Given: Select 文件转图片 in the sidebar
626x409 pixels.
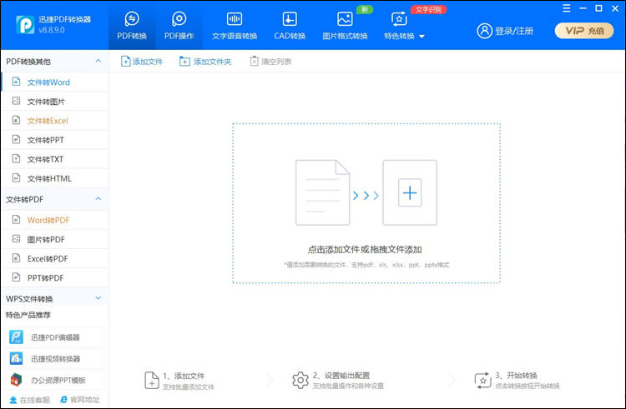Looking at the screenshot, I should point(55,101).
